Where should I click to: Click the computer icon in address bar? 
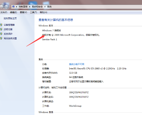pos(13,7)
